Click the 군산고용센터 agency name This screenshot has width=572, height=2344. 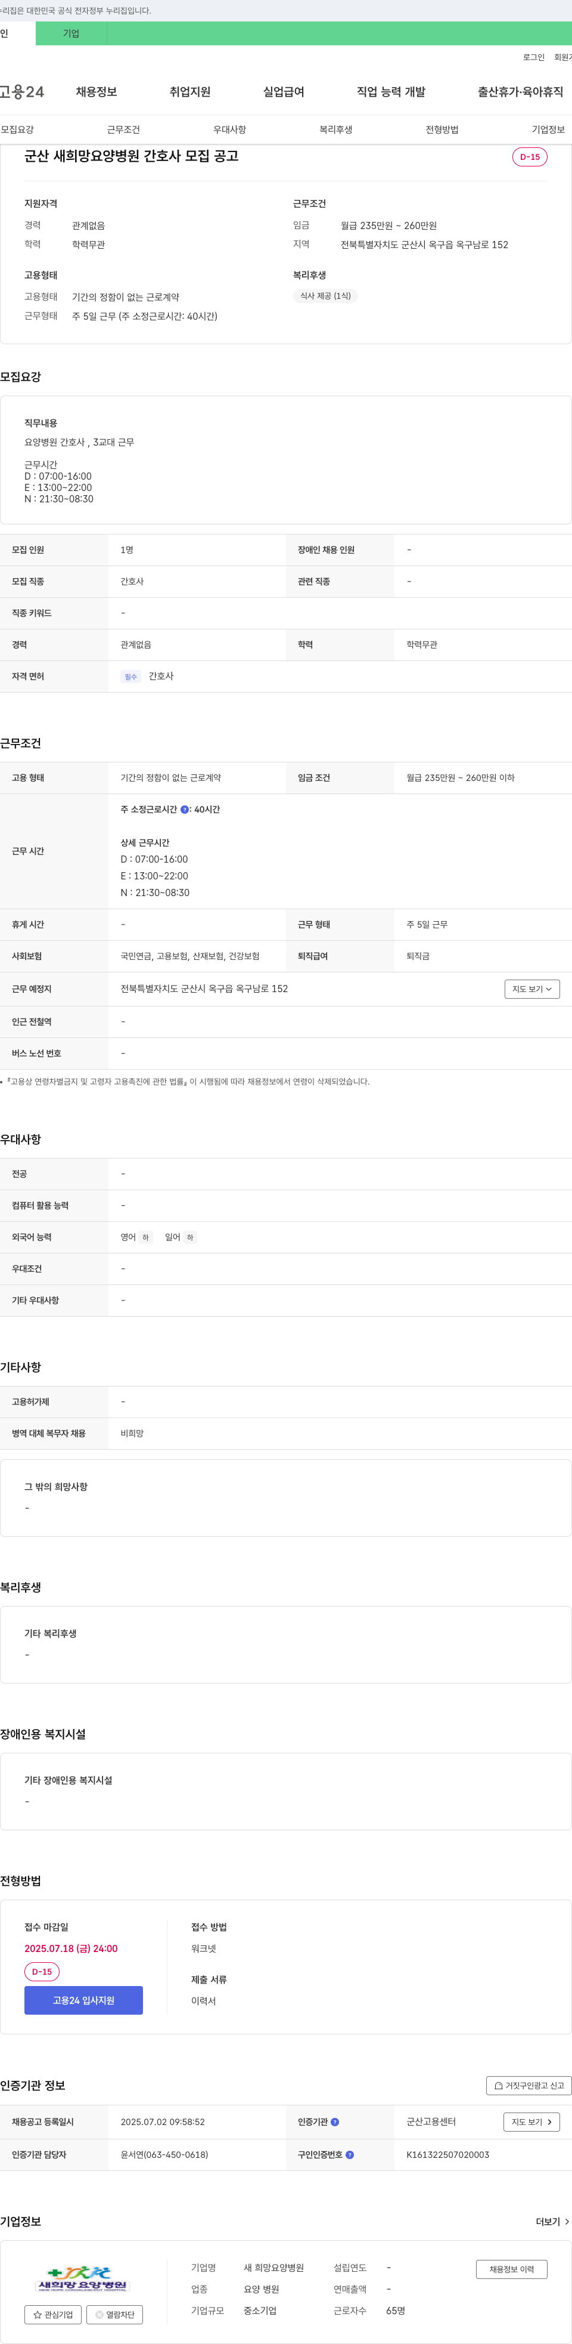[431, 2121]
